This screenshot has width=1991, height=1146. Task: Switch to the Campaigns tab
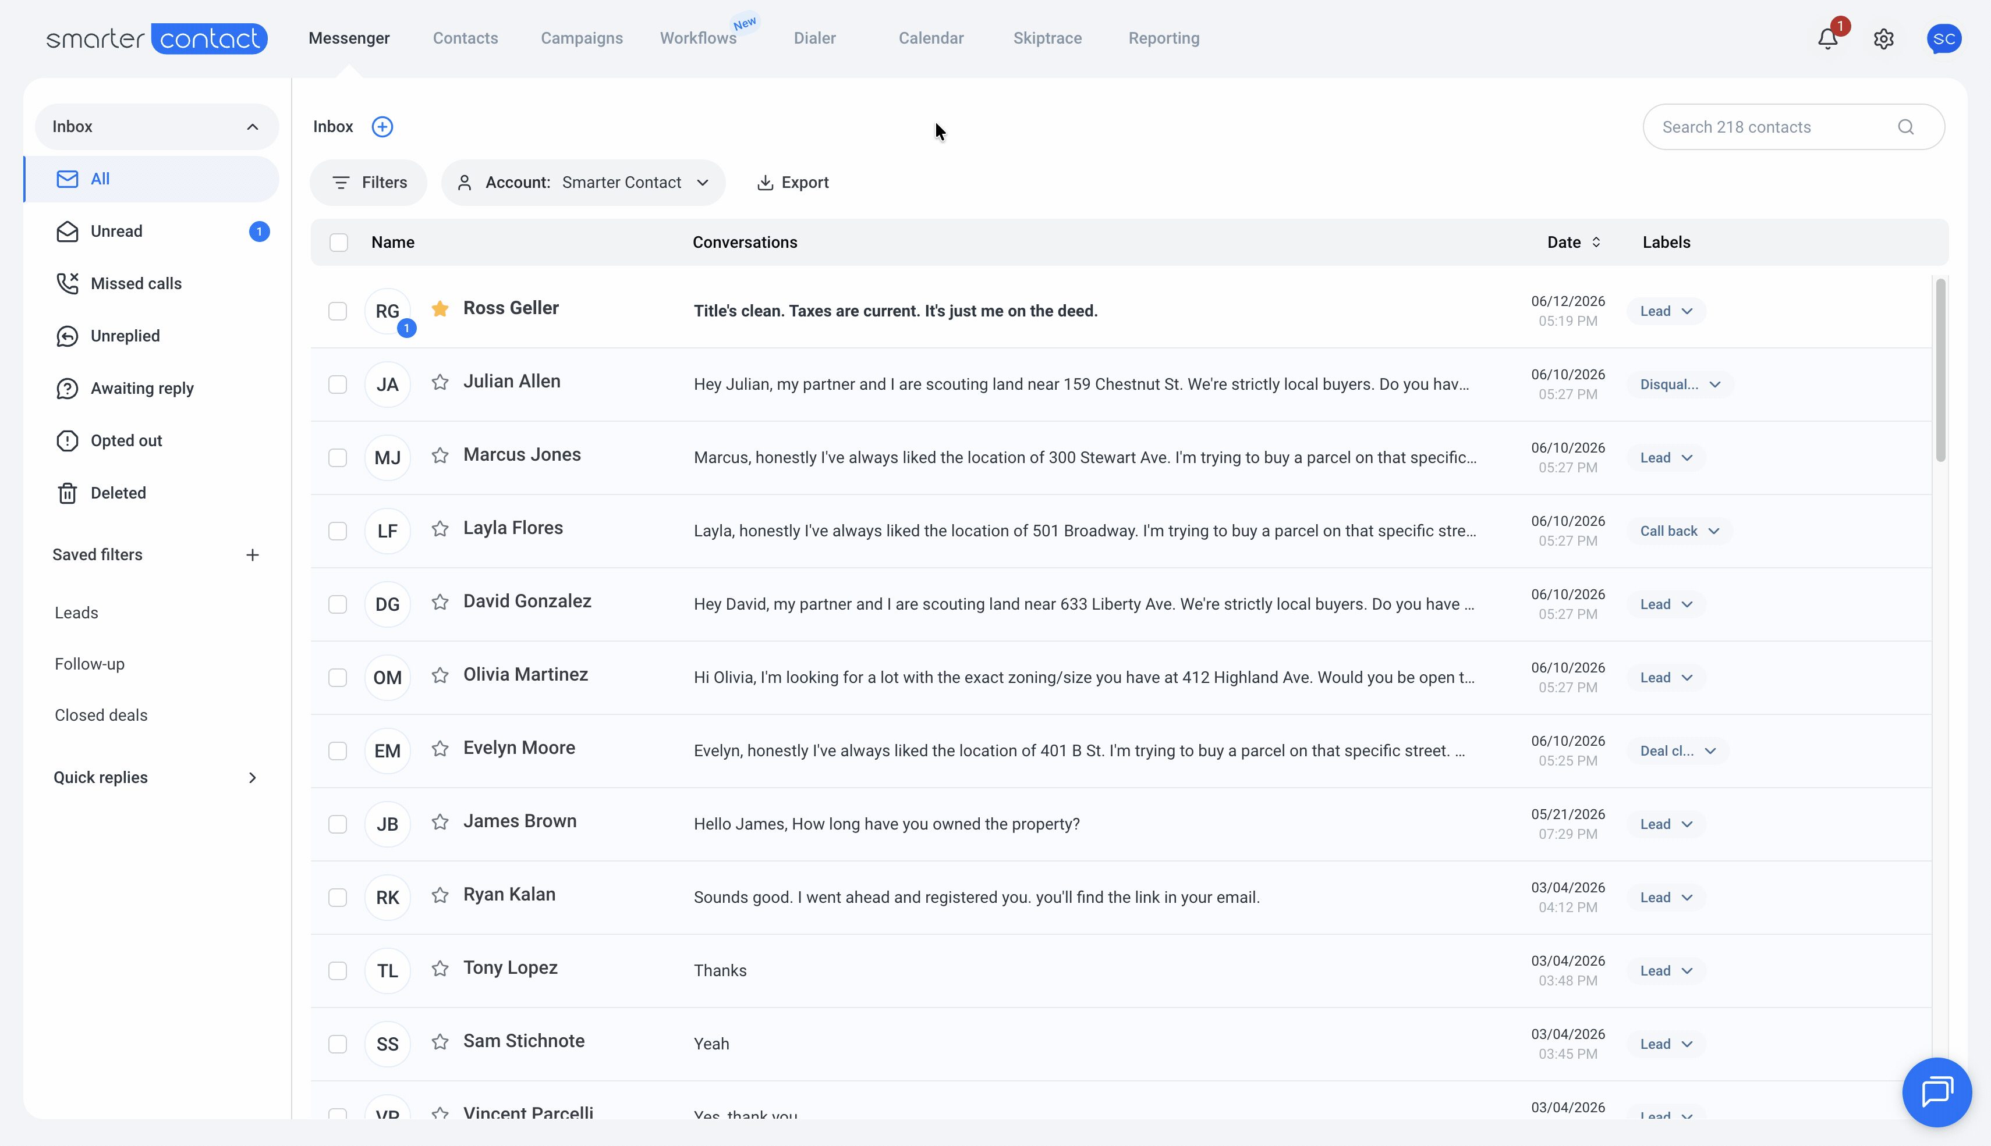[x=581, y=38]
